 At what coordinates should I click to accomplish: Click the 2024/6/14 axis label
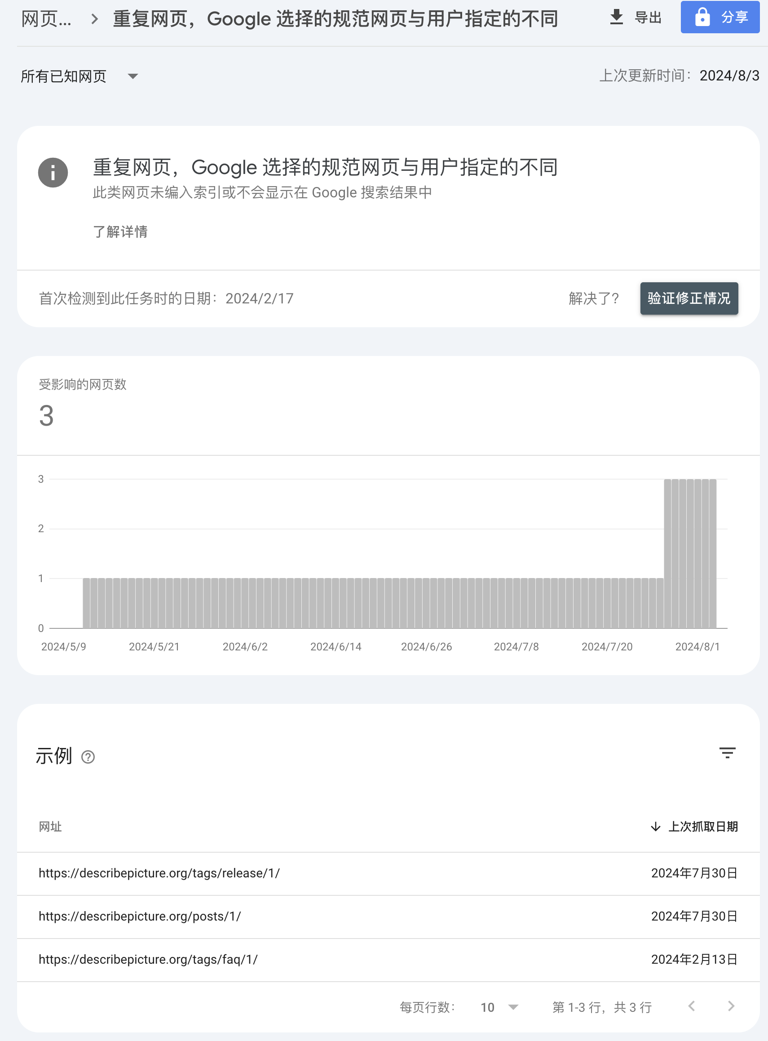pos(335,646)
